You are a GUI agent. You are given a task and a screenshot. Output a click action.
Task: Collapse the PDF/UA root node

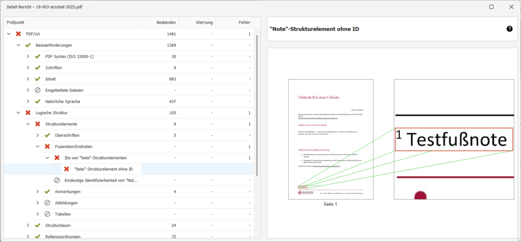coord(8,34)
